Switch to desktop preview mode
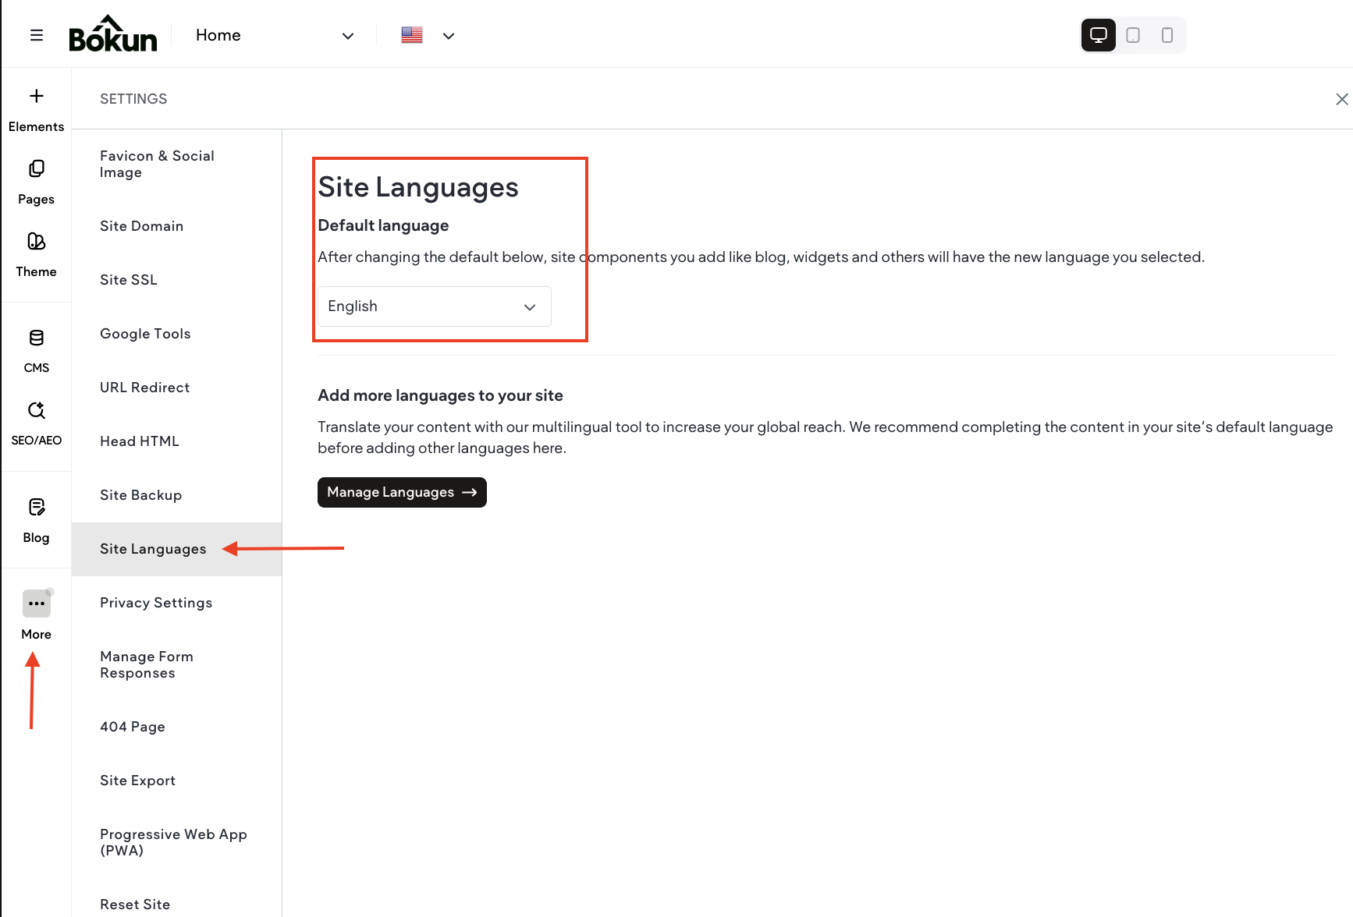The height and width of the screenshot is (917, 1353). coord(1098,35)
